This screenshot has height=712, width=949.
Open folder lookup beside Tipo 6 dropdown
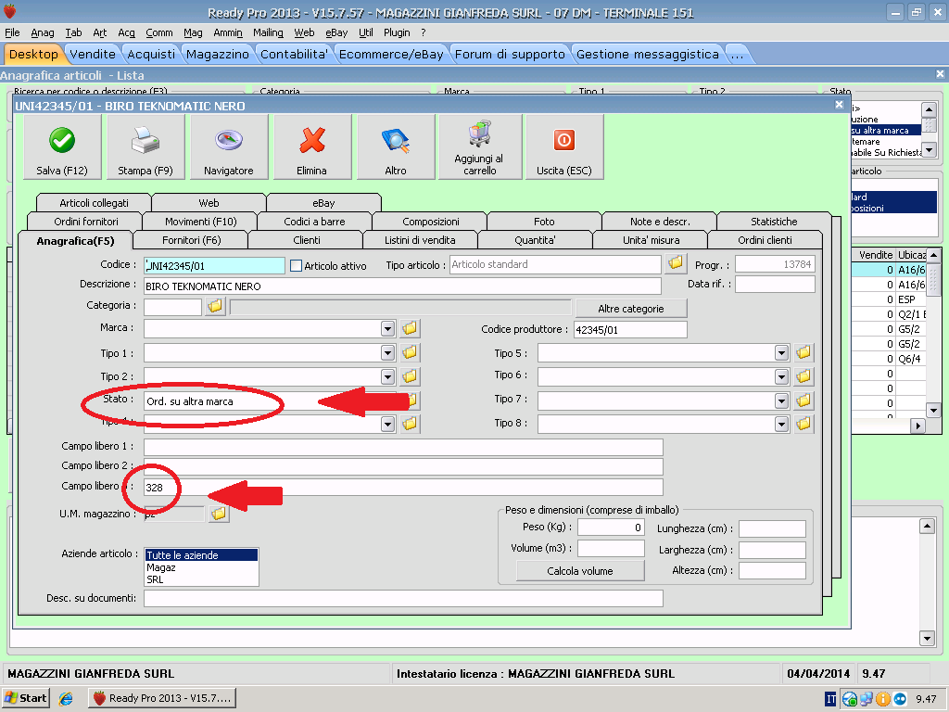[x=803, y=376]
